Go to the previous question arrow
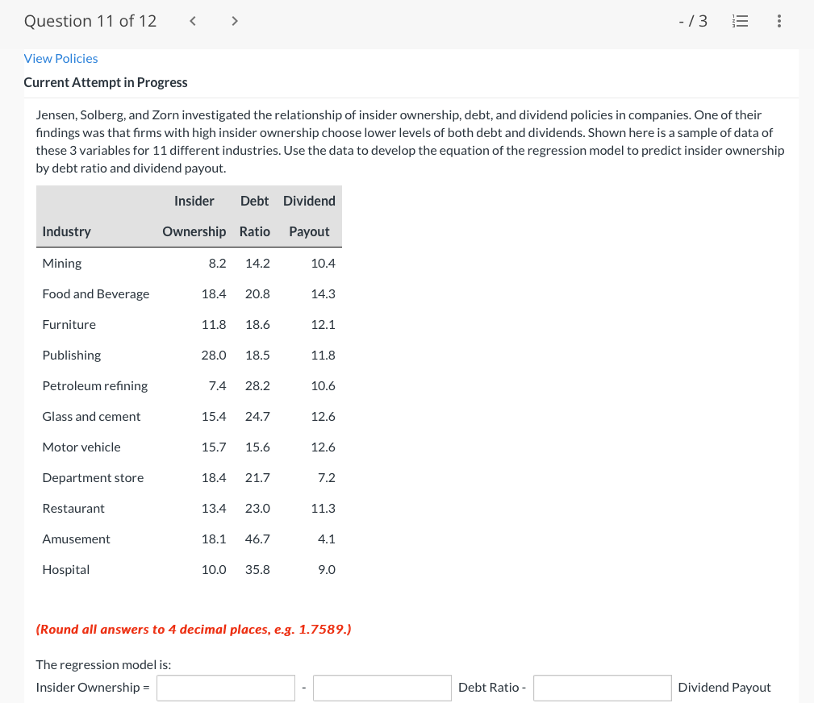Screen dimensions: 814x703 pos(193,21)
